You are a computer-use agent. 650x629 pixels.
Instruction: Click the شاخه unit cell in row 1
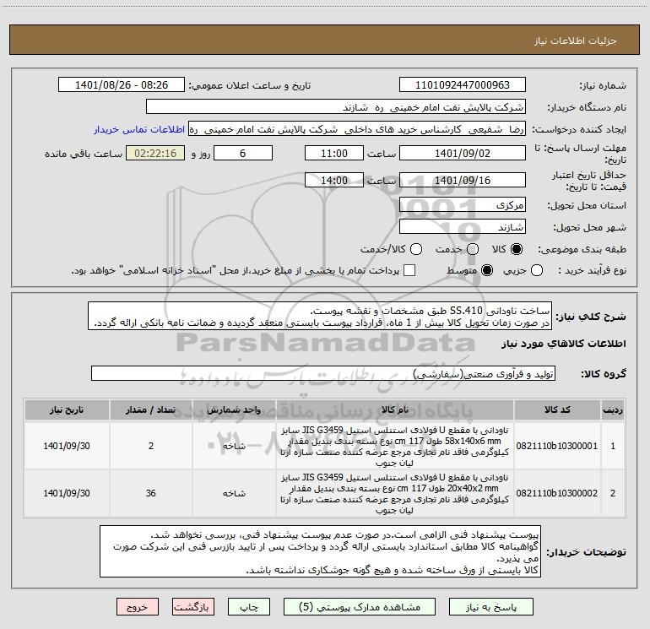(x=234, y=446)
